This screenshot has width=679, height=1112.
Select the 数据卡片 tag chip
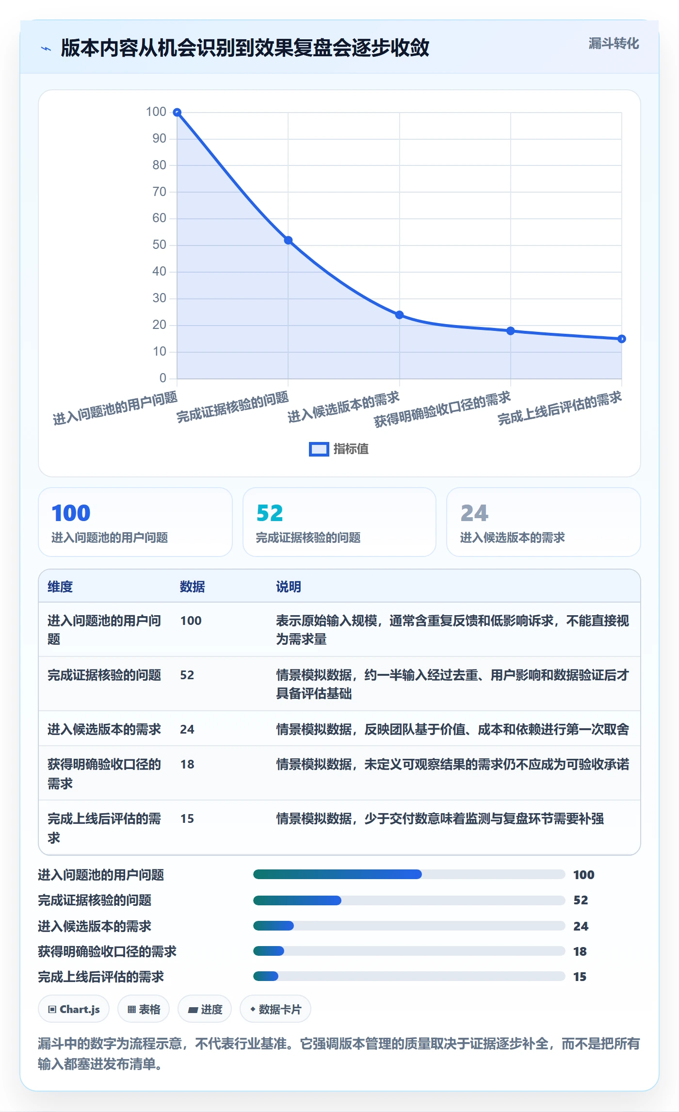[275, 1009]
